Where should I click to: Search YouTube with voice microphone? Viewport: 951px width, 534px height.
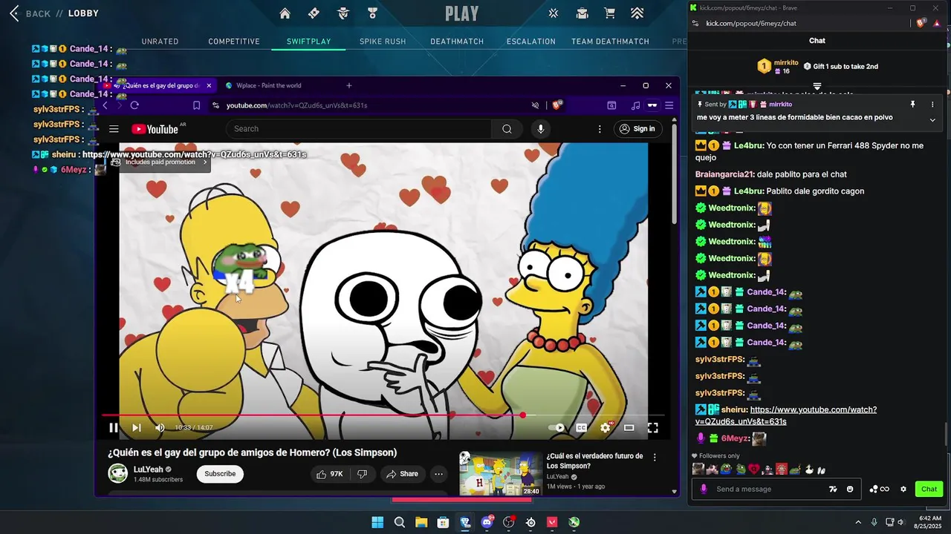[540, 129]
